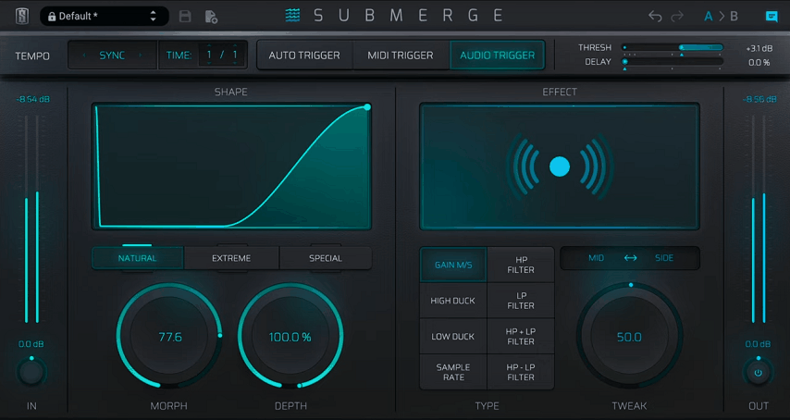Click the save preset floppy icon
This screenshot has height=420, width=790.
coord(185,16)
